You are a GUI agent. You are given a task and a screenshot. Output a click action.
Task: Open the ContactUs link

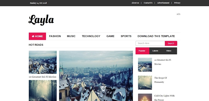[148, 3]
